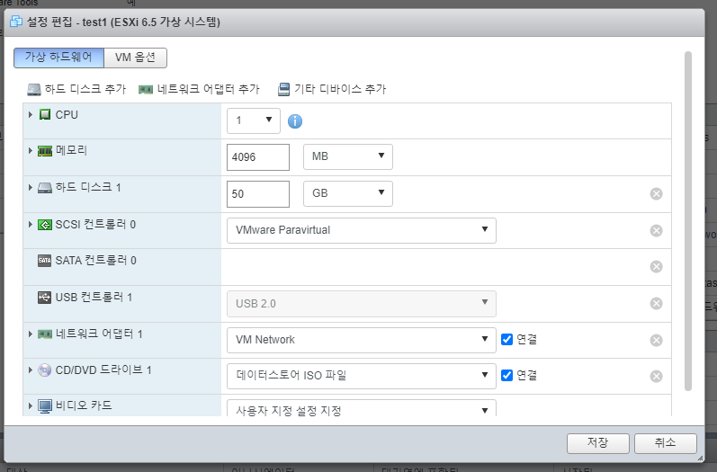The image size is (717, 472).
Task: Click the 설정 편집 - test1 title text
Action: (123, 22)
